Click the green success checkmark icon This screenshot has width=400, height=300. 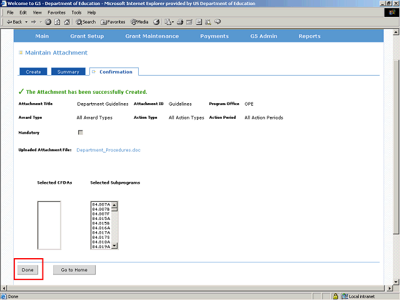21,92
